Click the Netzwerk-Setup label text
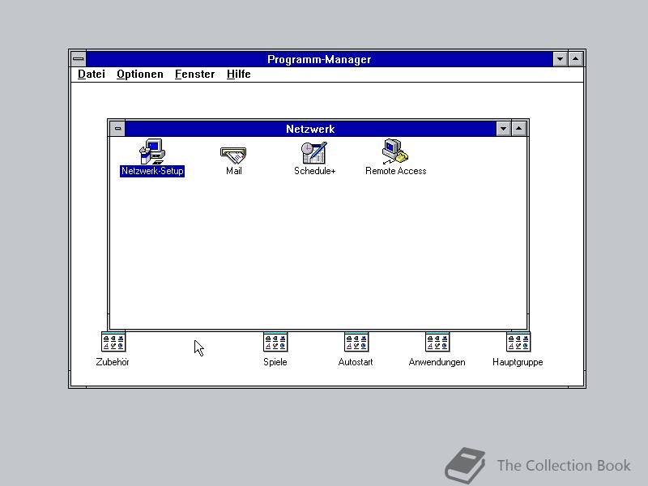The width and height of the screenshot is (648, 486). point(152,171)
